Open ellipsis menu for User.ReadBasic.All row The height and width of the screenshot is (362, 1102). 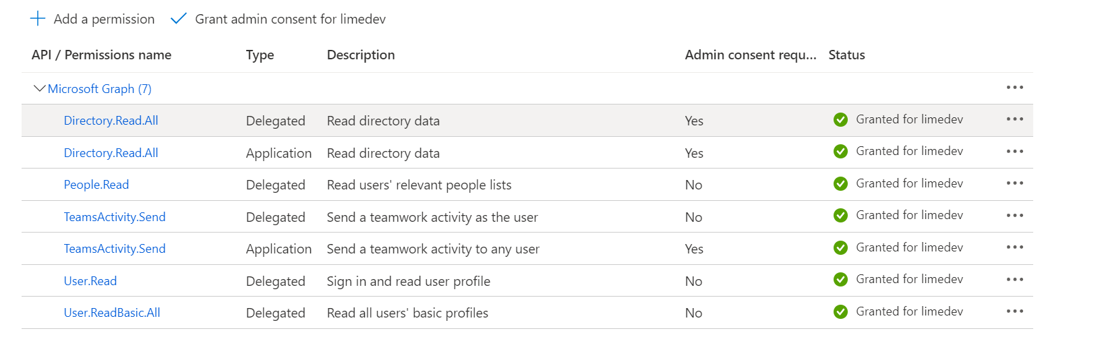(x=1014, y=311)
